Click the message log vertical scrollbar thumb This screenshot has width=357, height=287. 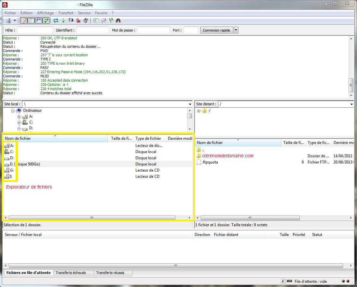pos(351,85)
